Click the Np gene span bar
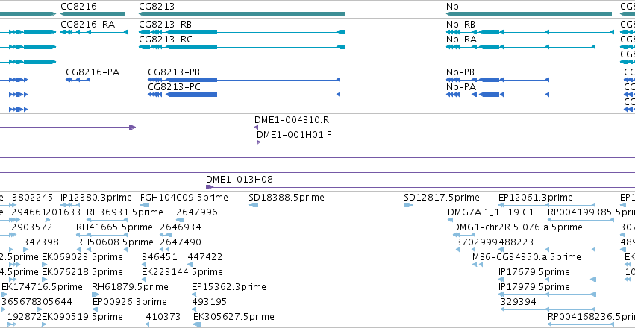 (x=529, y=14)
